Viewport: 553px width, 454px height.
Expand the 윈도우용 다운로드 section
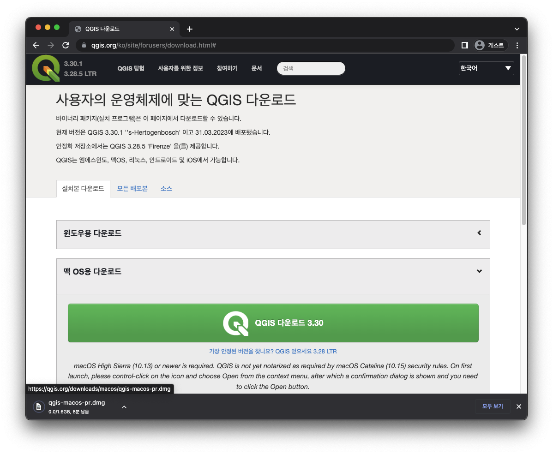(x=273, y=234)
